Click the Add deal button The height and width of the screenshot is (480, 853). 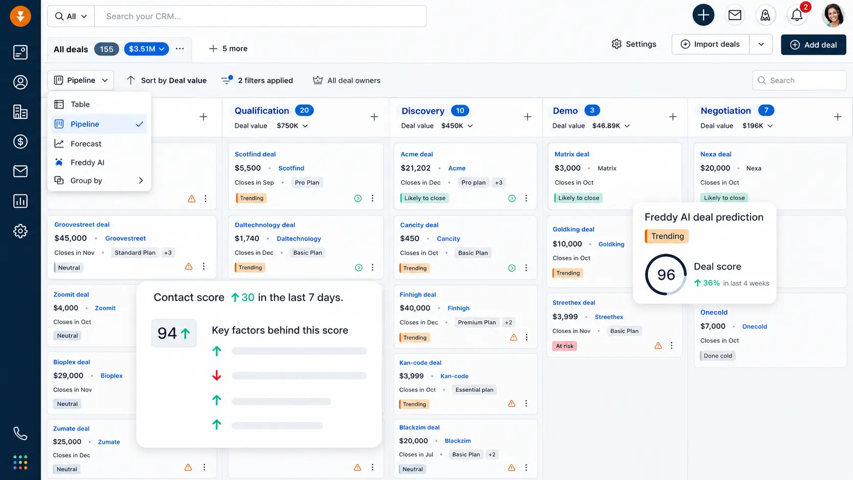point(813,44)
